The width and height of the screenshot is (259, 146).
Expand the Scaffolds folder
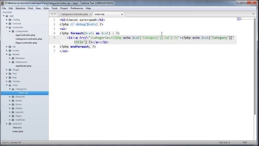[x=10, y=120]
